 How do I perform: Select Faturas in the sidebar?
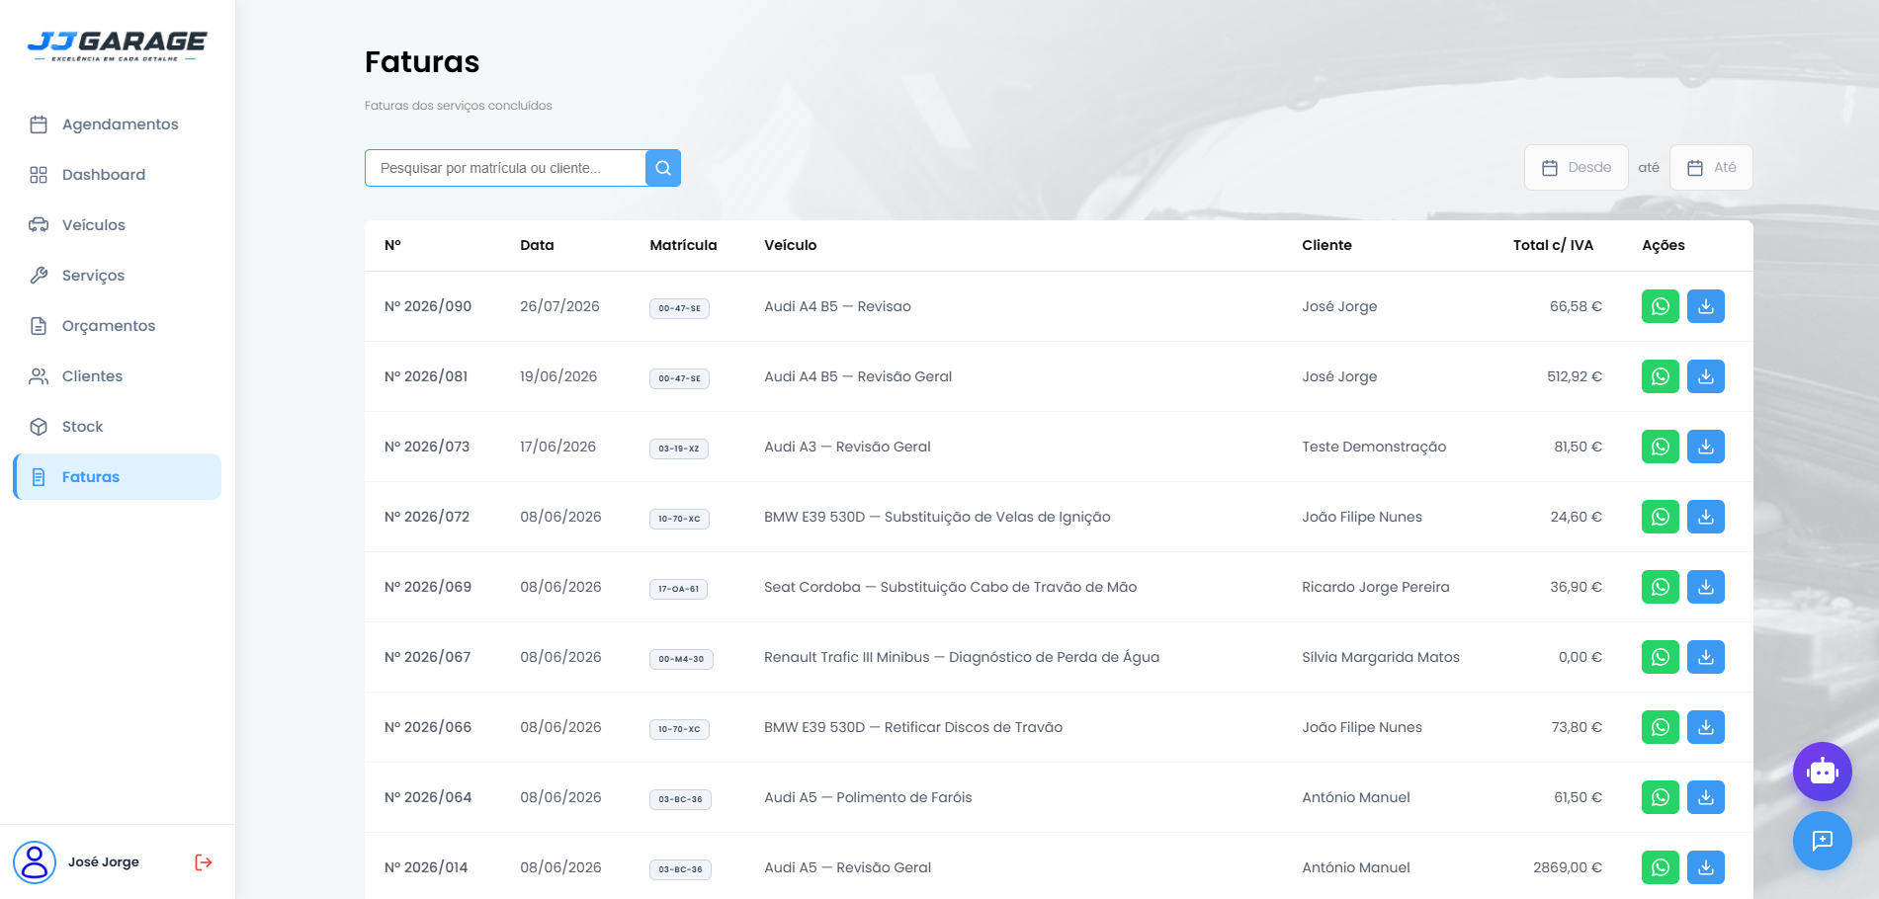pyautogui.click(x=118, y=477)
